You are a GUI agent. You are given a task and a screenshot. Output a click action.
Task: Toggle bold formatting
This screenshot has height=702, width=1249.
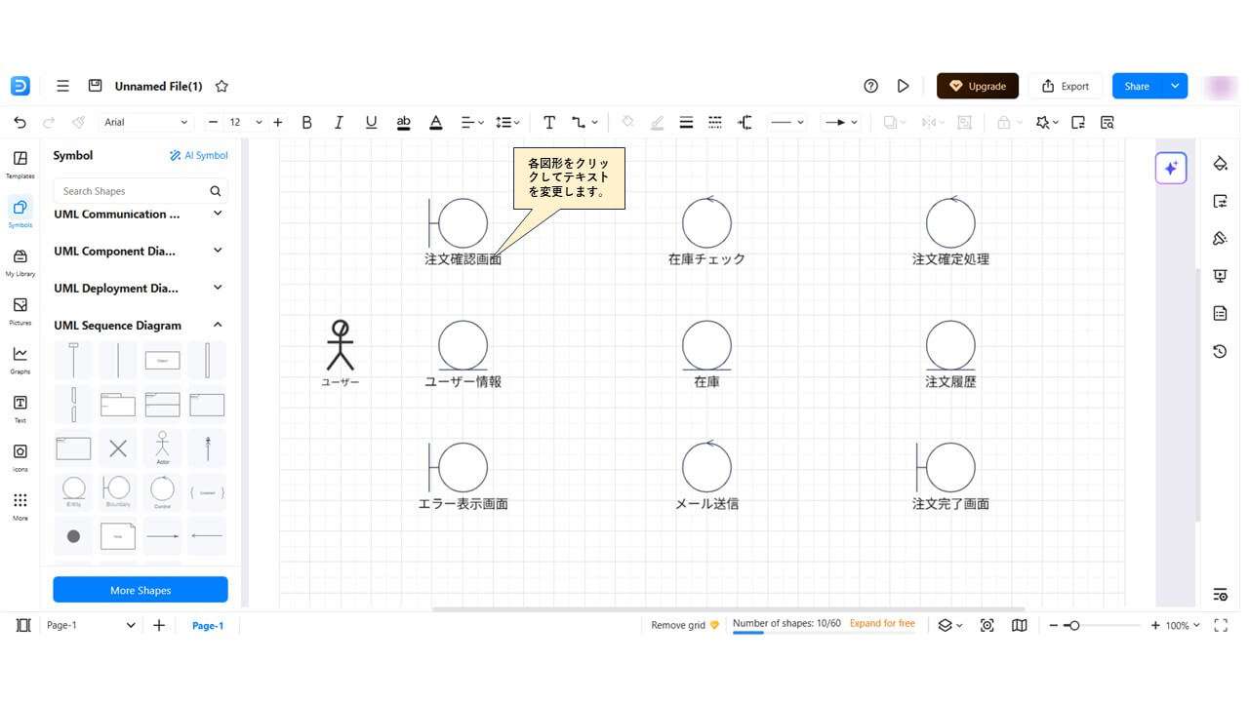click(306, 123)
